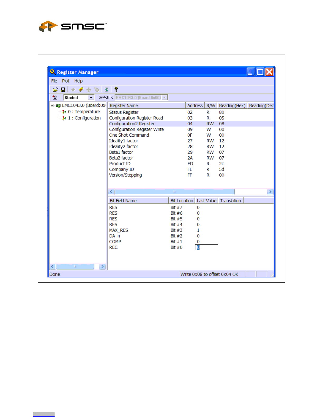The image size is (323, 418).
Task: Select the EMC1043.0 board tree node
Action: (x=84, y=105)
